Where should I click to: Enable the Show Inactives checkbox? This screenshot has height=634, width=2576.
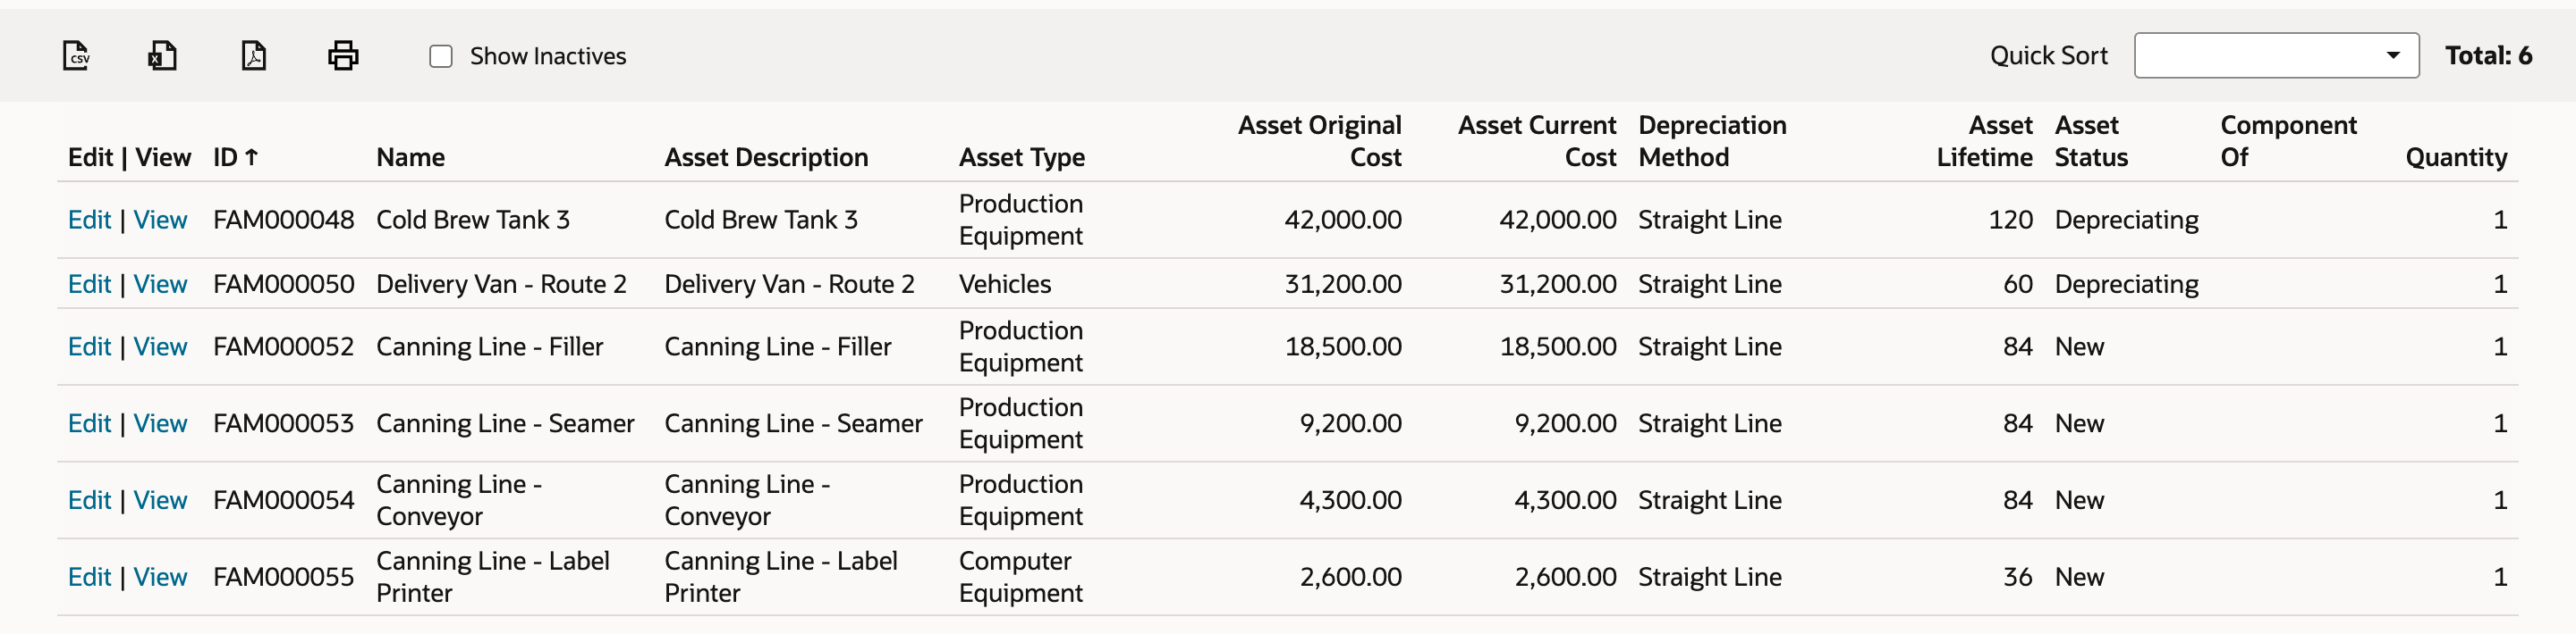(x=441, y=56)
